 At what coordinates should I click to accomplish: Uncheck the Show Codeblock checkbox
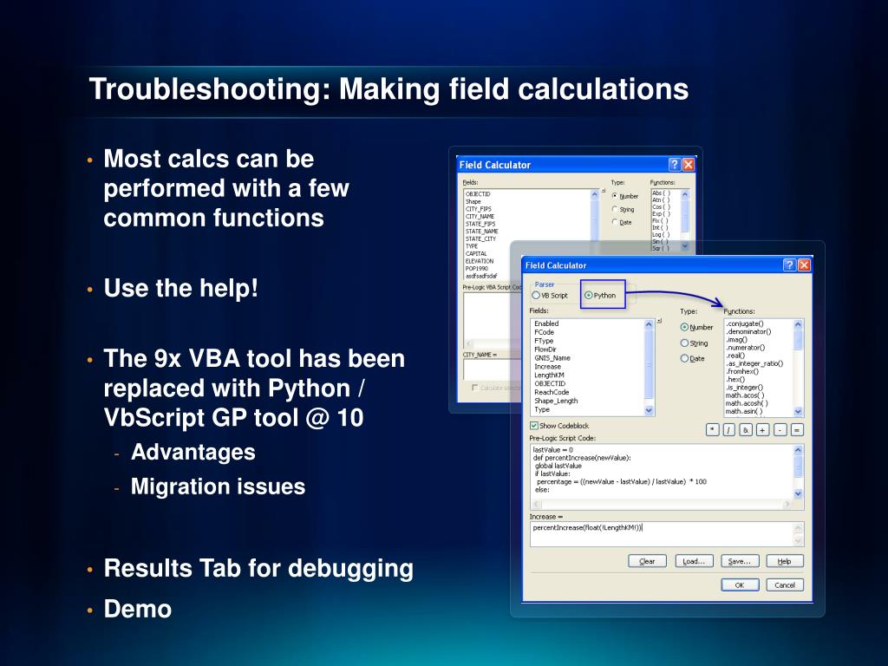[x=534, y=425]
